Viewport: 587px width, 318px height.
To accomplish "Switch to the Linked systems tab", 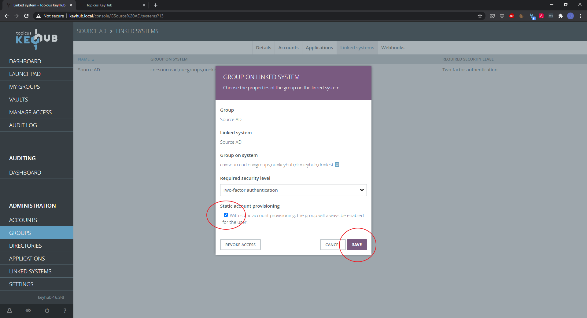I will (x=357, y=48).
